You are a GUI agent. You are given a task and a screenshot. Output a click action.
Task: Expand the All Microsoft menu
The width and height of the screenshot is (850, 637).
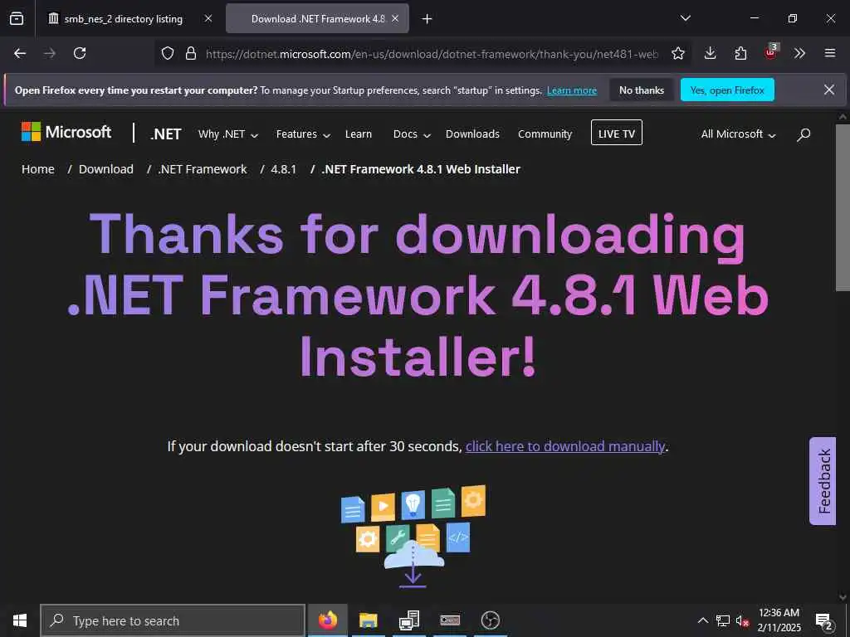pyautogui.click(x=738, y=134)
